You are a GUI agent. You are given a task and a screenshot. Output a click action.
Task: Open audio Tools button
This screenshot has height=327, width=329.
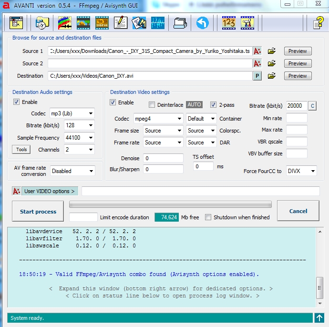(21, 150)
